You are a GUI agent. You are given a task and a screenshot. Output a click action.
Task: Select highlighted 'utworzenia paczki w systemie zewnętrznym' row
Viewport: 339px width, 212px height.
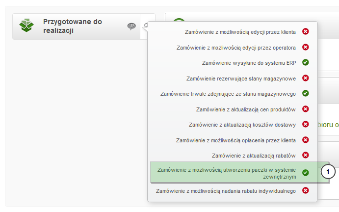tap(226, 172)
